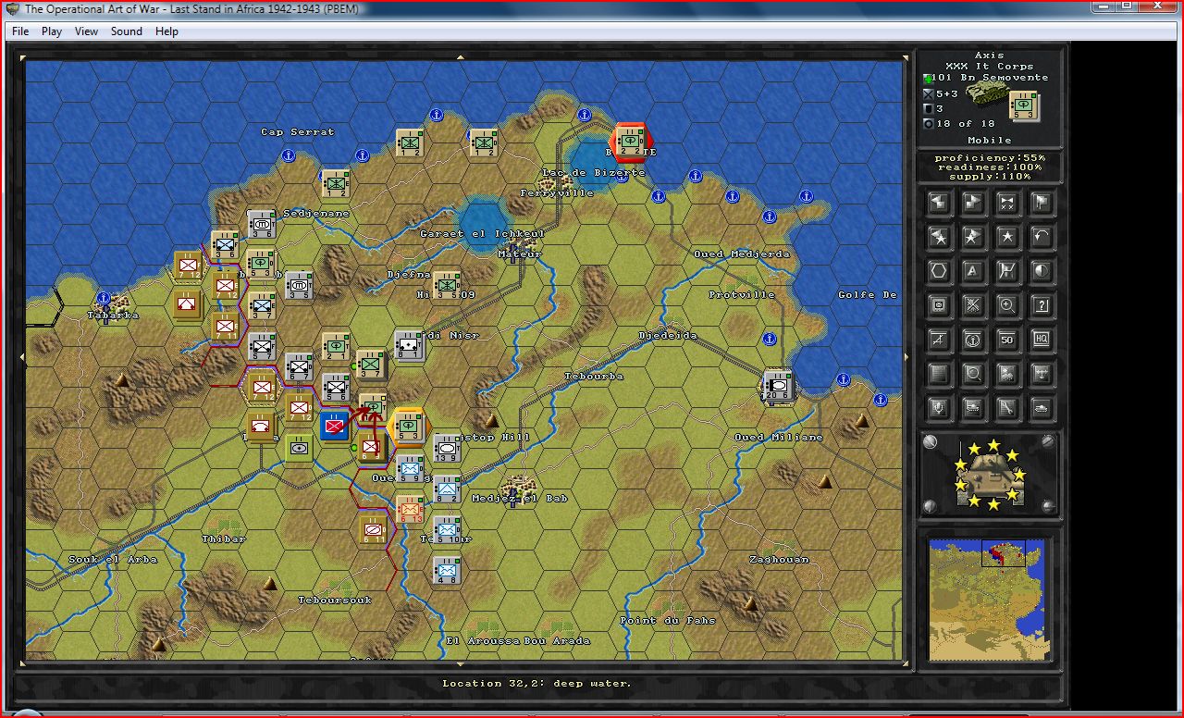The height and width of the screenshot is (718, 1184).
Task: Select the blue counter with red infantry symbol
Action: click(335, 426)
